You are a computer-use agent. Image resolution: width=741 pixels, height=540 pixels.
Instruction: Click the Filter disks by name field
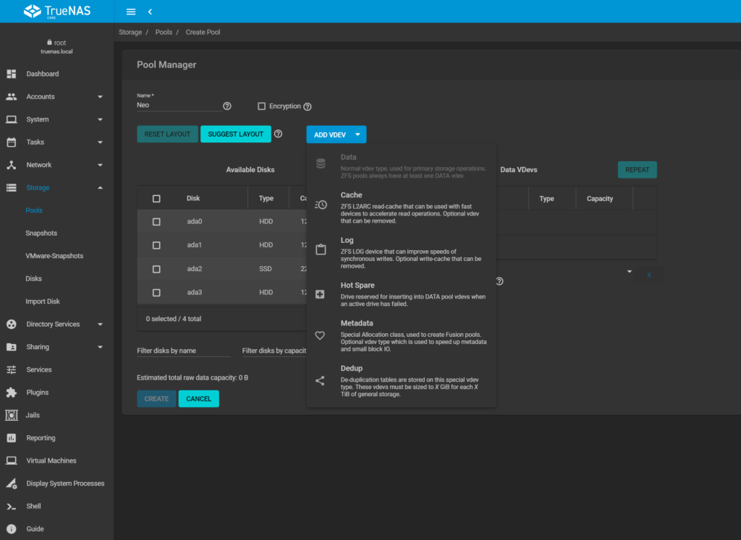(184, 351)
